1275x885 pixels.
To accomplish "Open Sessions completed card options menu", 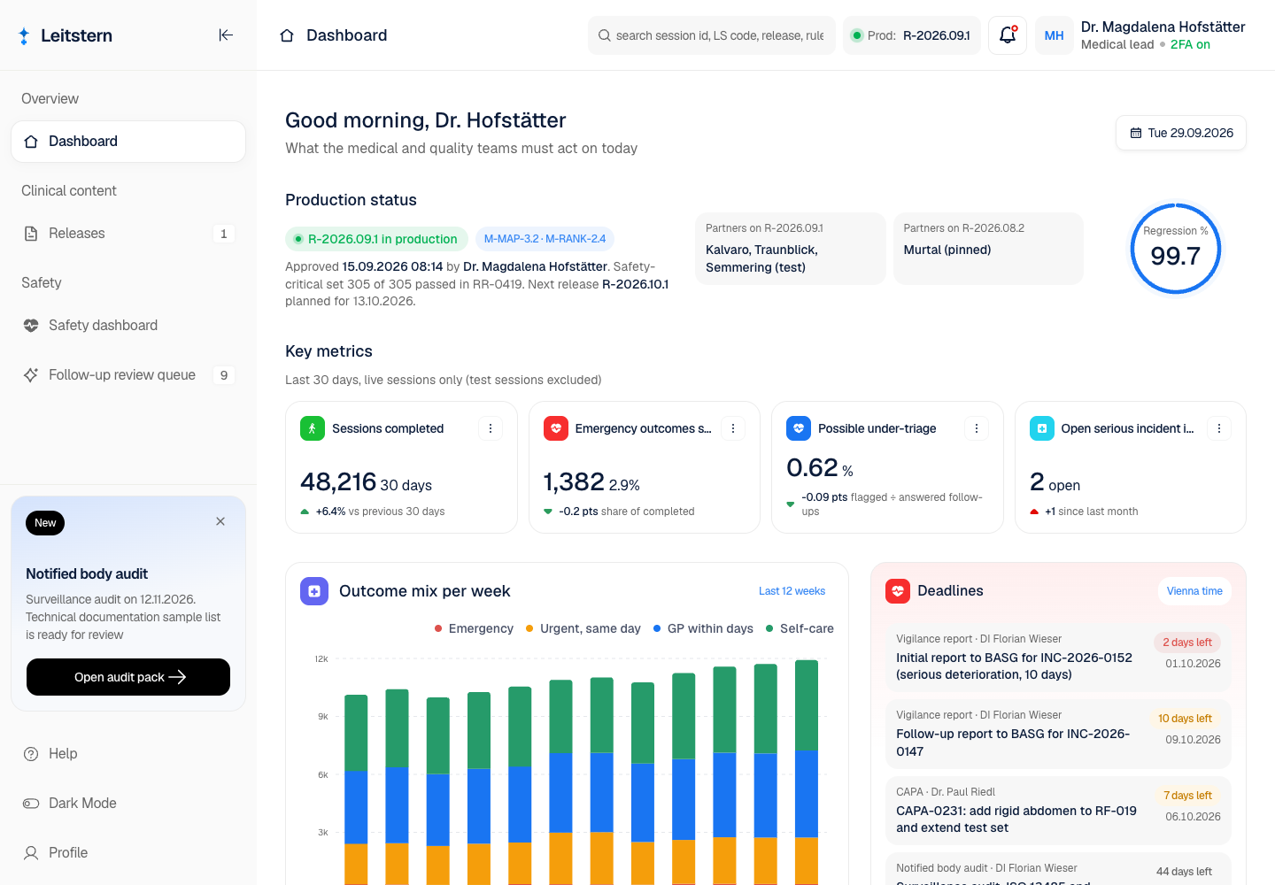I will [x=491, y=428].
